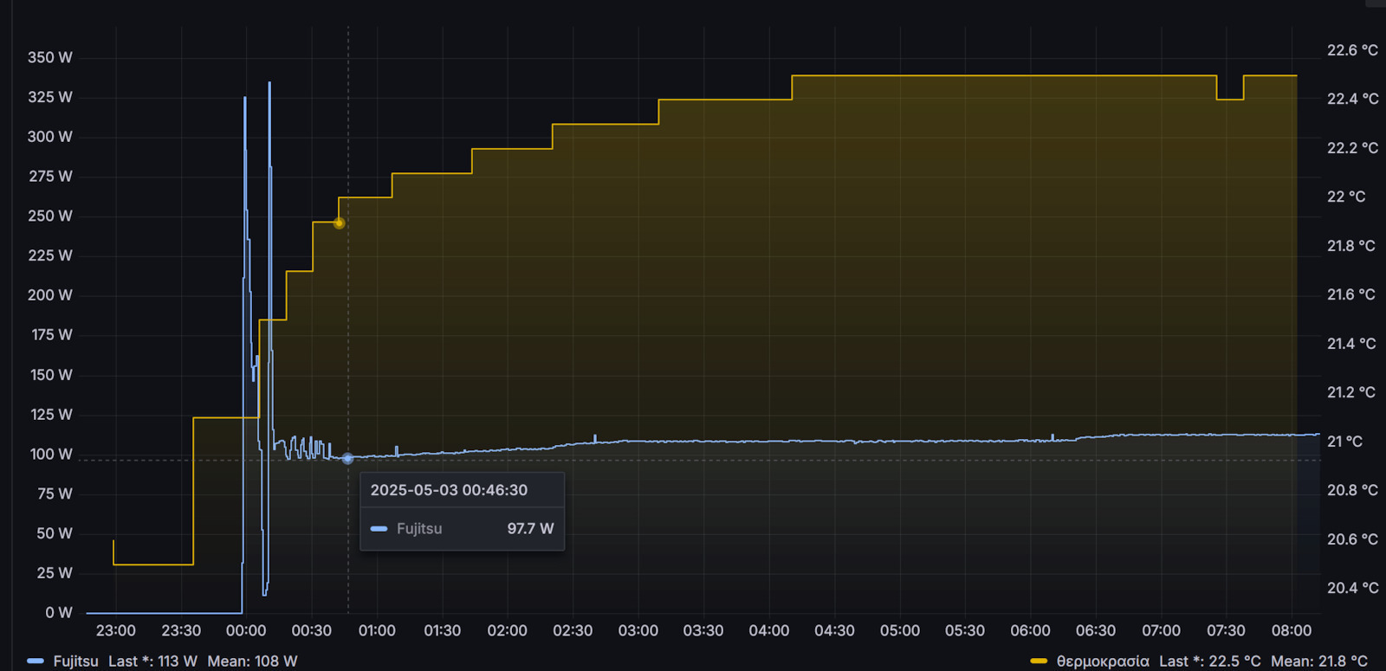The width and height of the screenshot is (1386, 671).
Task: Click the 'Mean: 21.8 °C' legend value
Action: [x=1319, y=661]
